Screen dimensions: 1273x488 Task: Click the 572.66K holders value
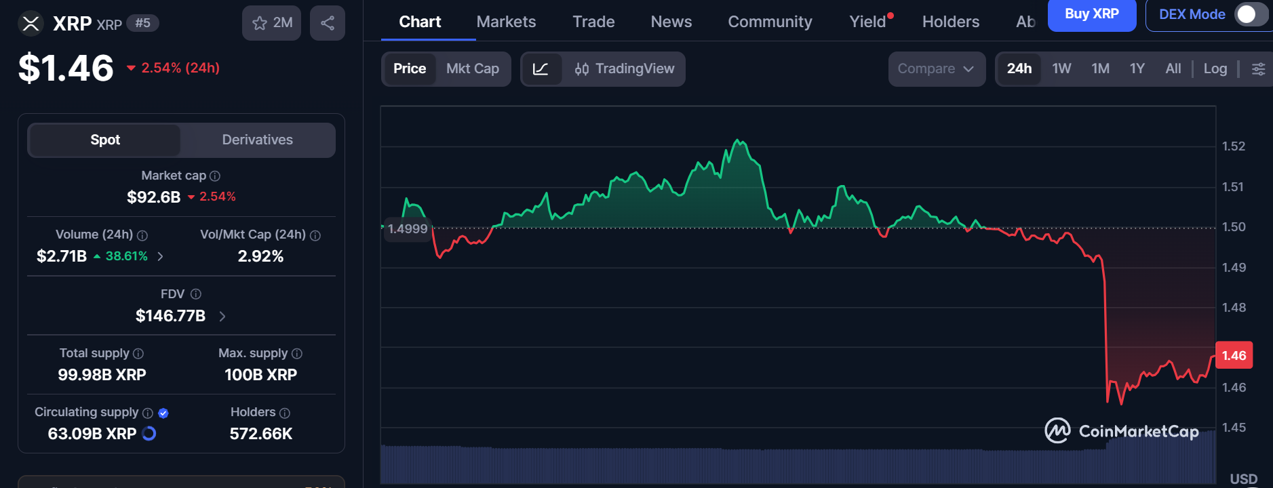260,434
